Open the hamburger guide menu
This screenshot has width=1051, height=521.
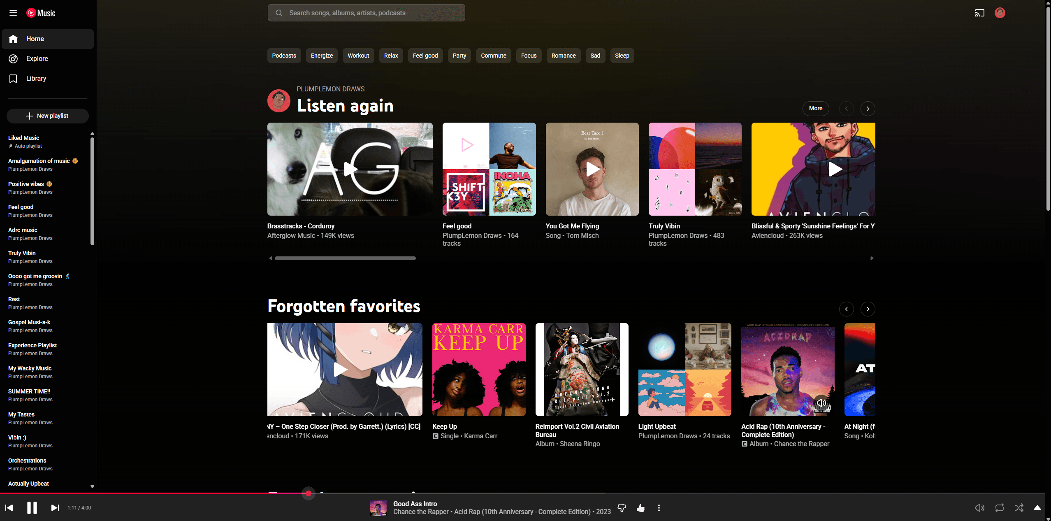pyautogui.click(x=13, y=13)
